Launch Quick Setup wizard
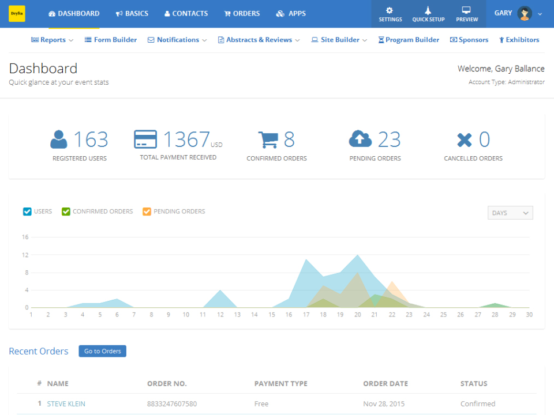This screenshot has width=554, height=415. click(428, 13)
